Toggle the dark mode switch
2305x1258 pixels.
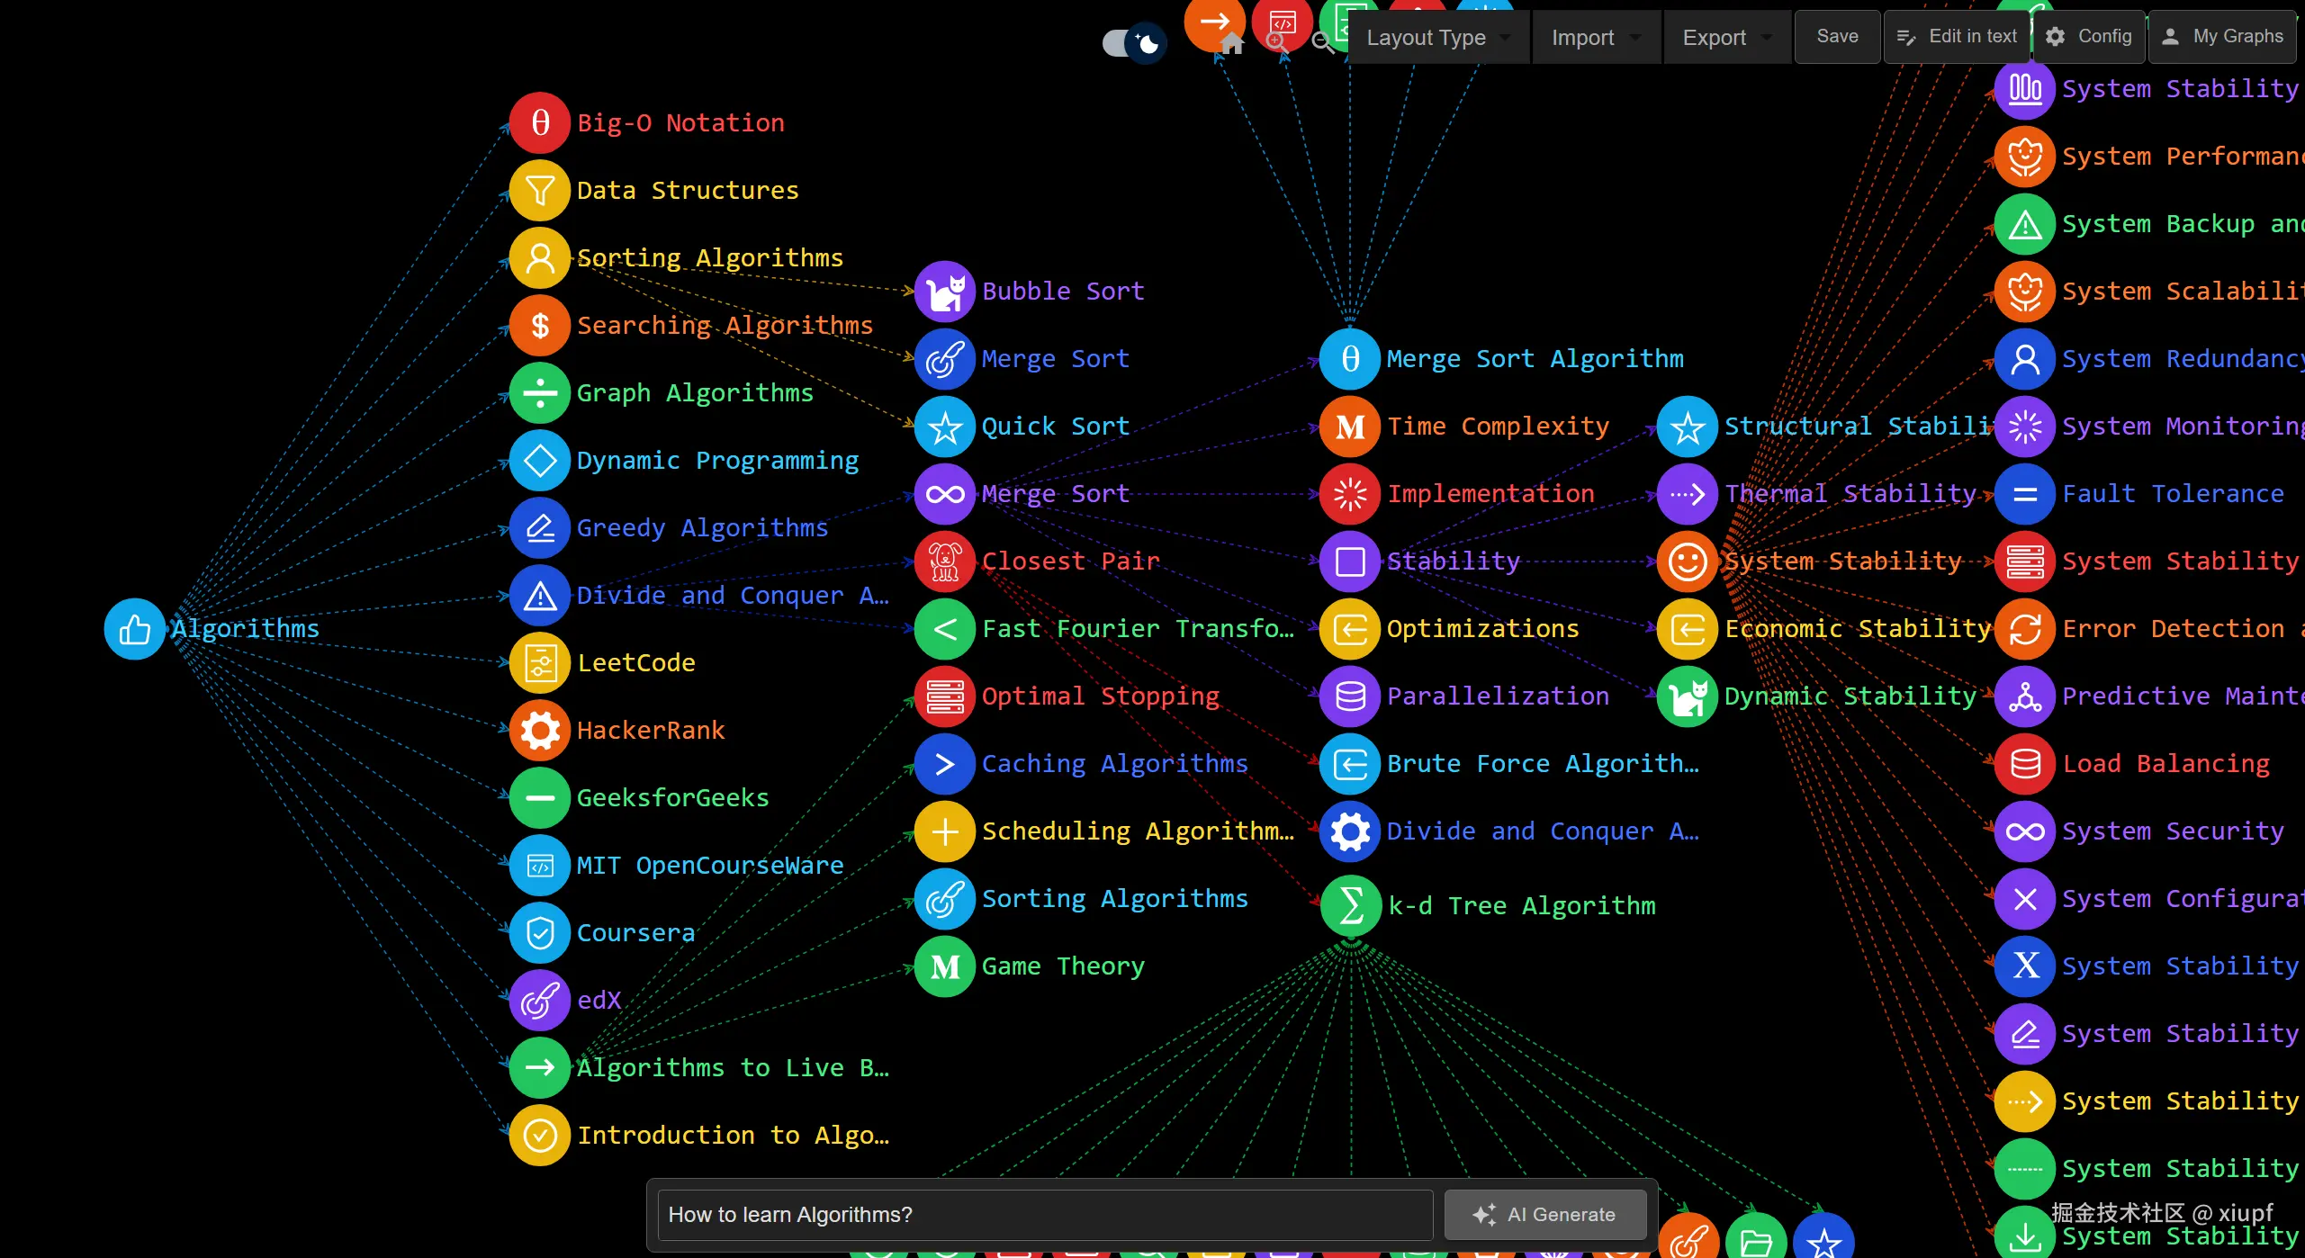coord(1133,42)
